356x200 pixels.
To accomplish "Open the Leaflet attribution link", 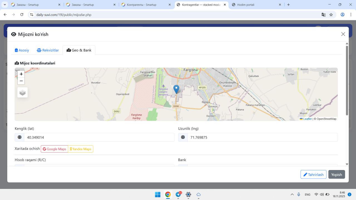I will [x=307, y=119].
